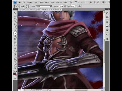Open the Edit menu
This screenshot has height=91, width=122.
pyautogui.click(x=24, y=2)
